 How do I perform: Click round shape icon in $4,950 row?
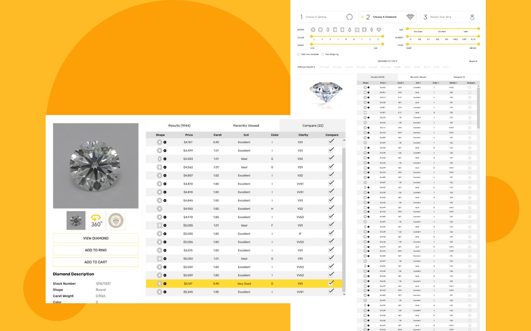pyautogui.click(x=159, y=209)
